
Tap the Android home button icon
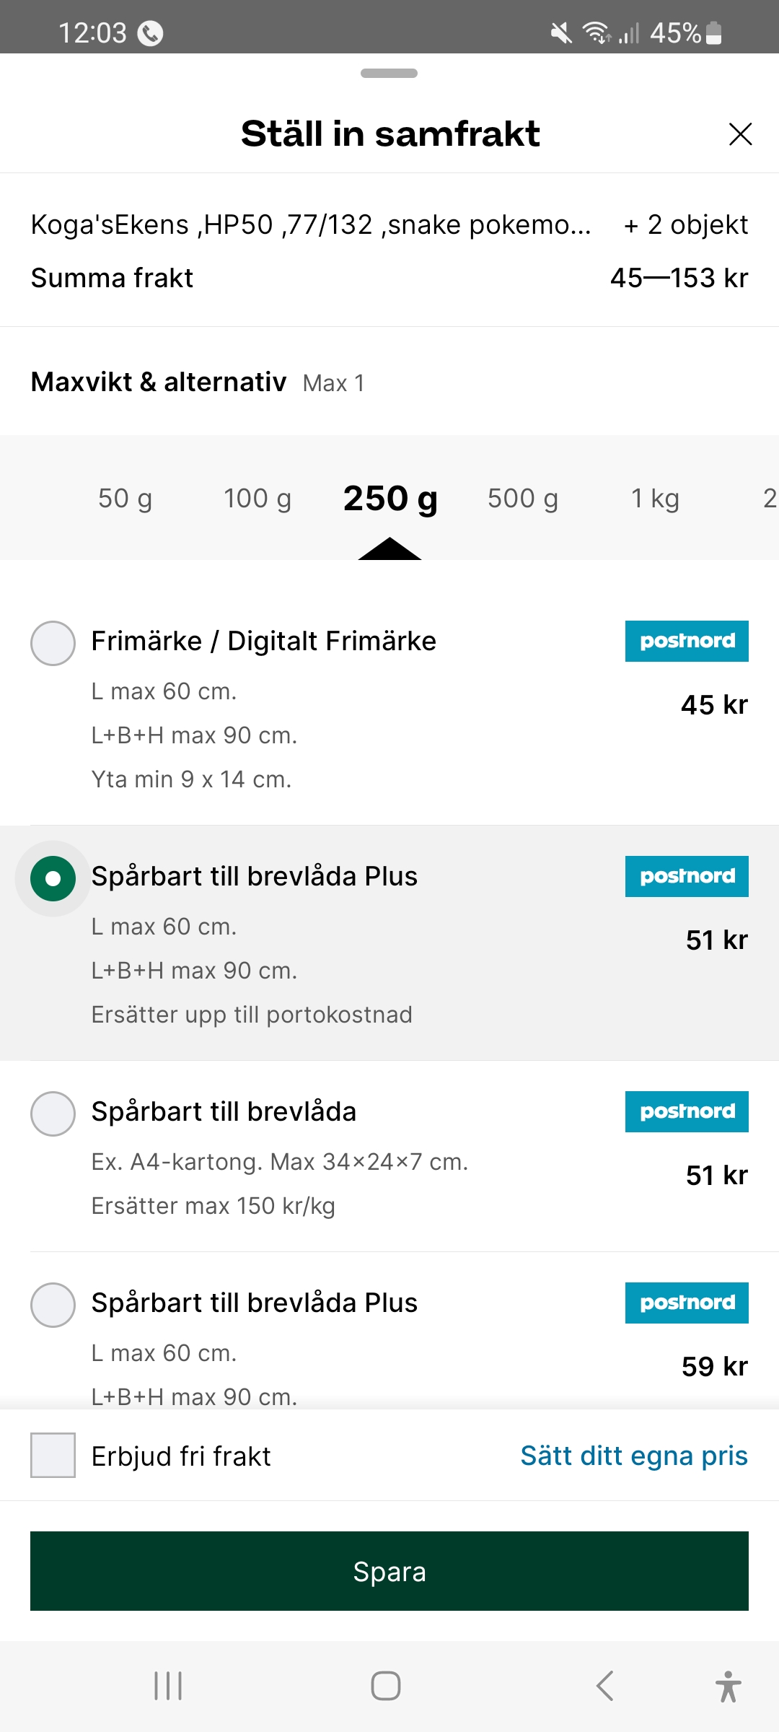[386, 1686]
